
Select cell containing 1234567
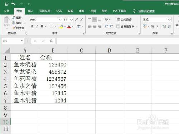pos(53,79)
